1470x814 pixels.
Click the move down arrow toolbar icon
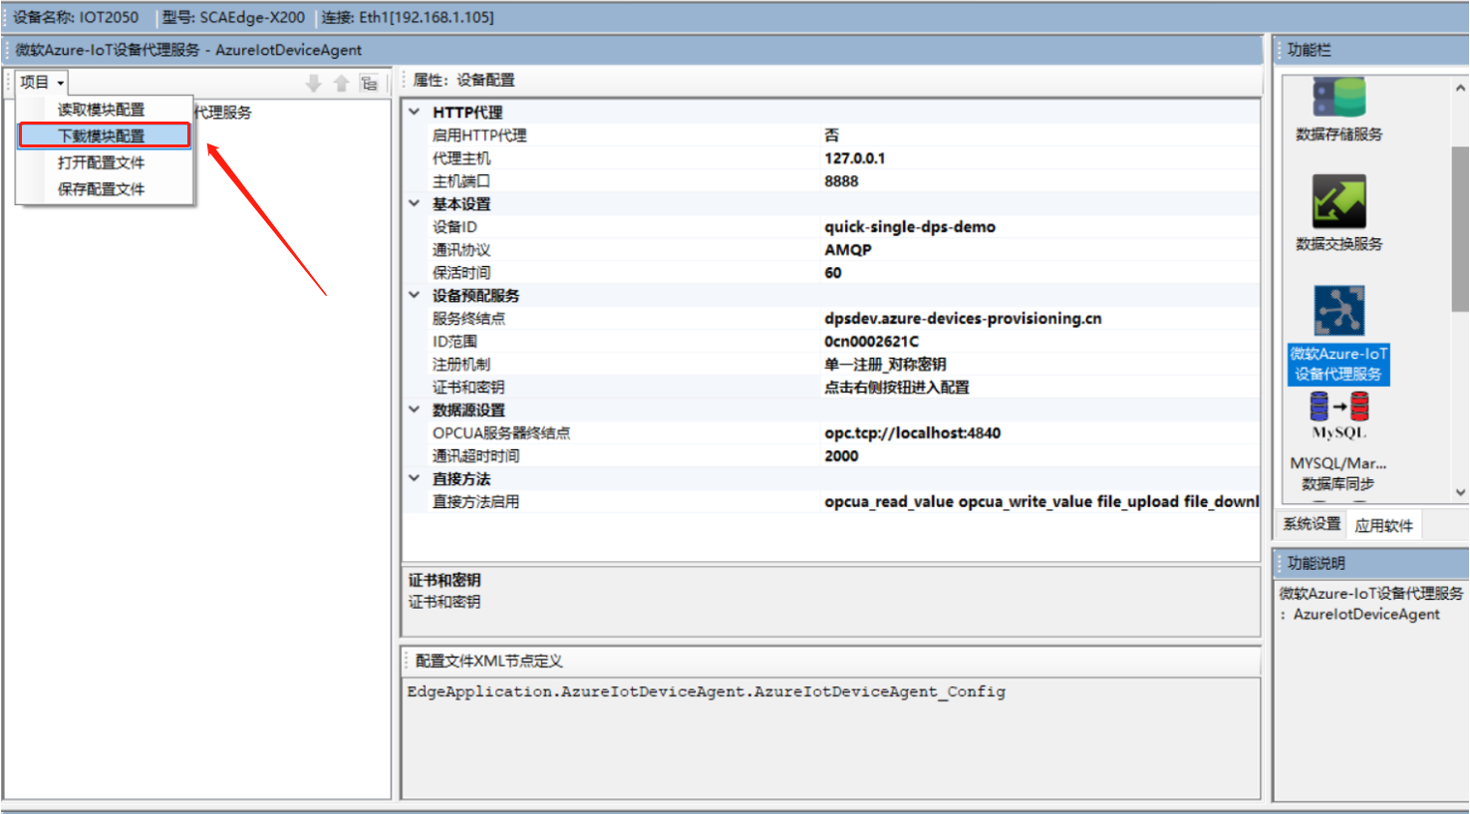pos(314,83)
